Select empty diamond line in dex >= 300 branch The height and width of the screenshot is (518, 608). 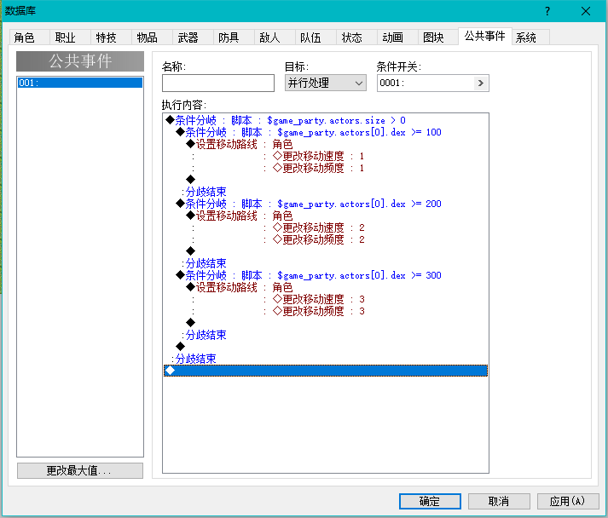tap(326, 323)
